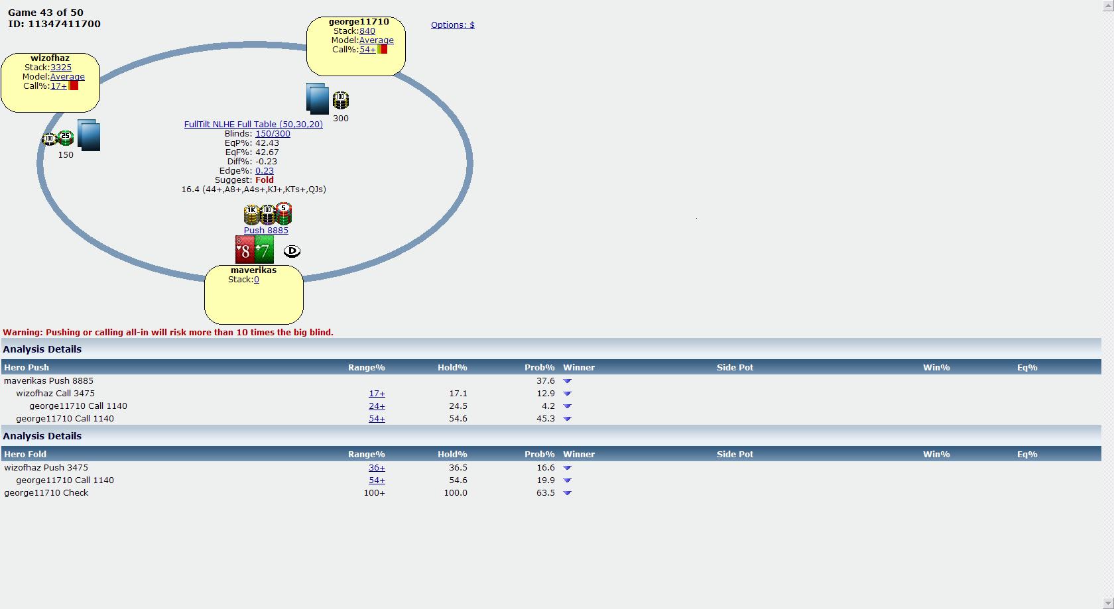Click wizofhaz's 150 small blind chips

(x=58, y=138)
